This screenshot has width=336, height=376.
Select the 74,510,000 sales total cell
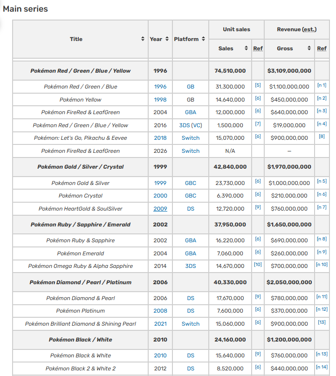click(230, 71)
